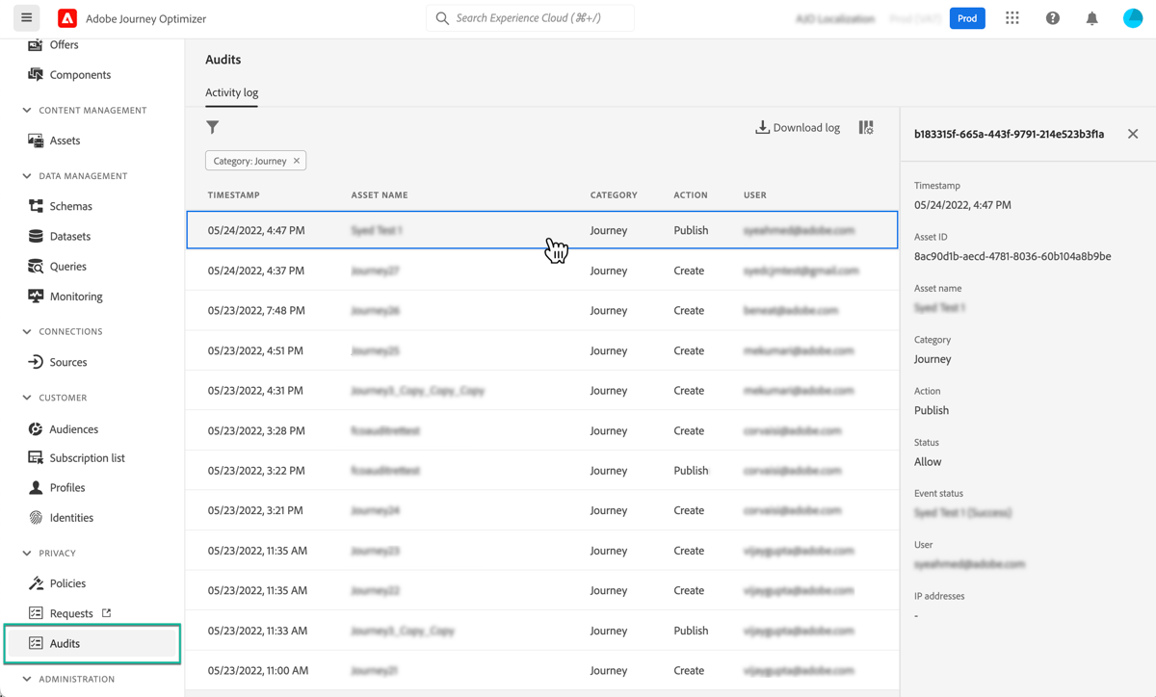This screenshot has width=1156, height=697.
Task: Toggle the hamburger navigation menu
Action: pyautogui.click(x=26, y=17)
